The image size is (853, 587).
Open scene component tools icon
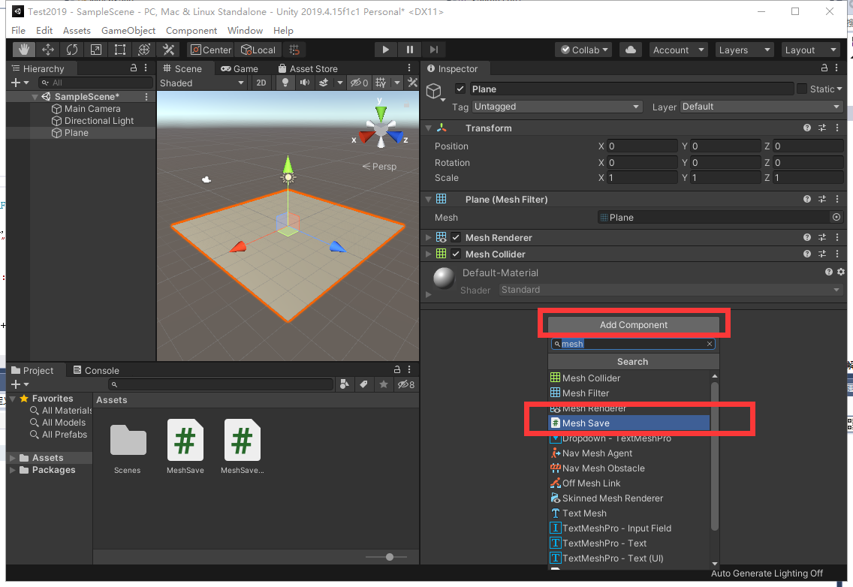(412, 83)
